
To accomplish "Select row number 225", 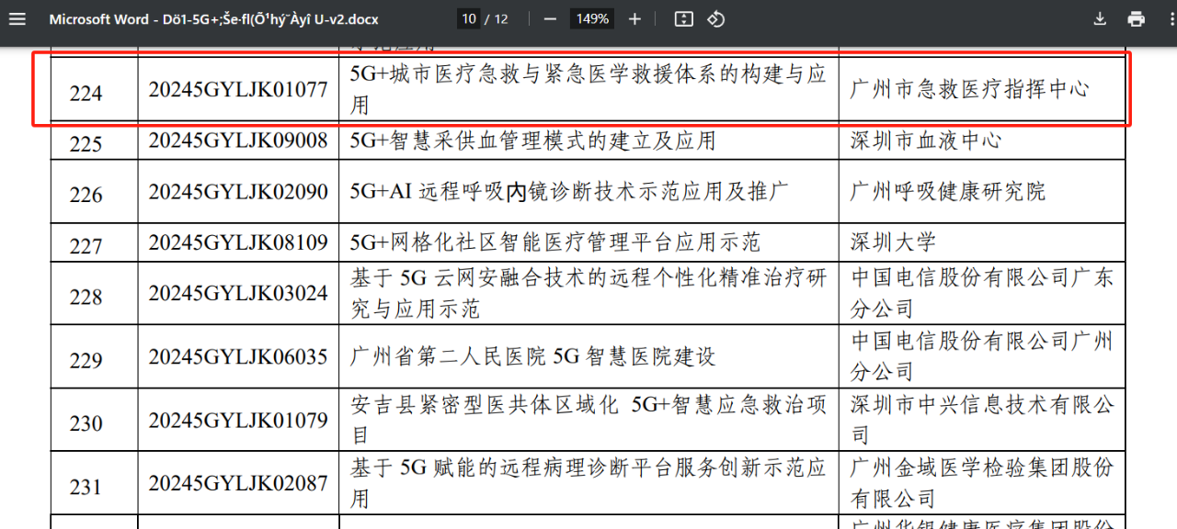I will (x=86, y=144).
